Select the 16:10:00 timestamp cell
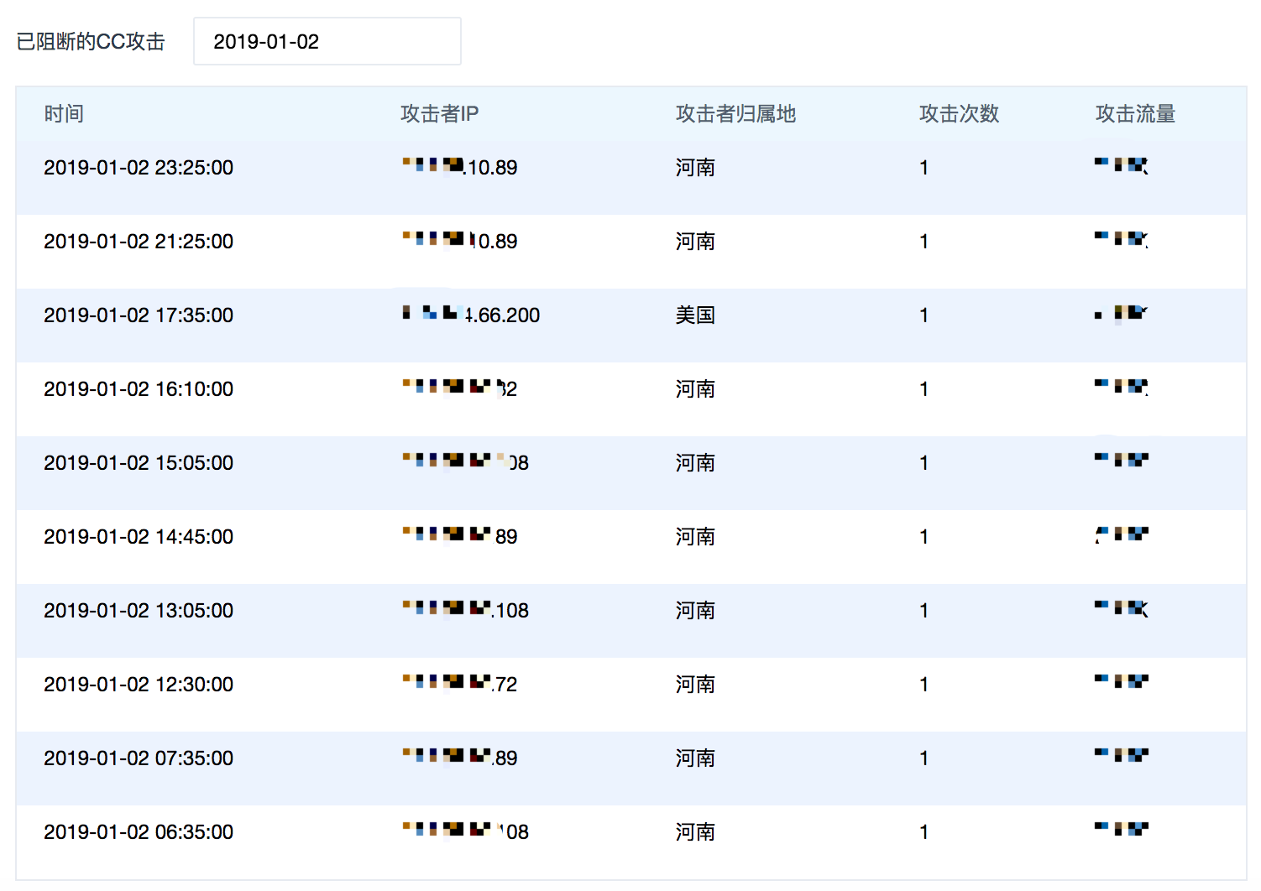The width and height of the screenshot is (1261, 891). pyautogui.click(x=139, y=389)
